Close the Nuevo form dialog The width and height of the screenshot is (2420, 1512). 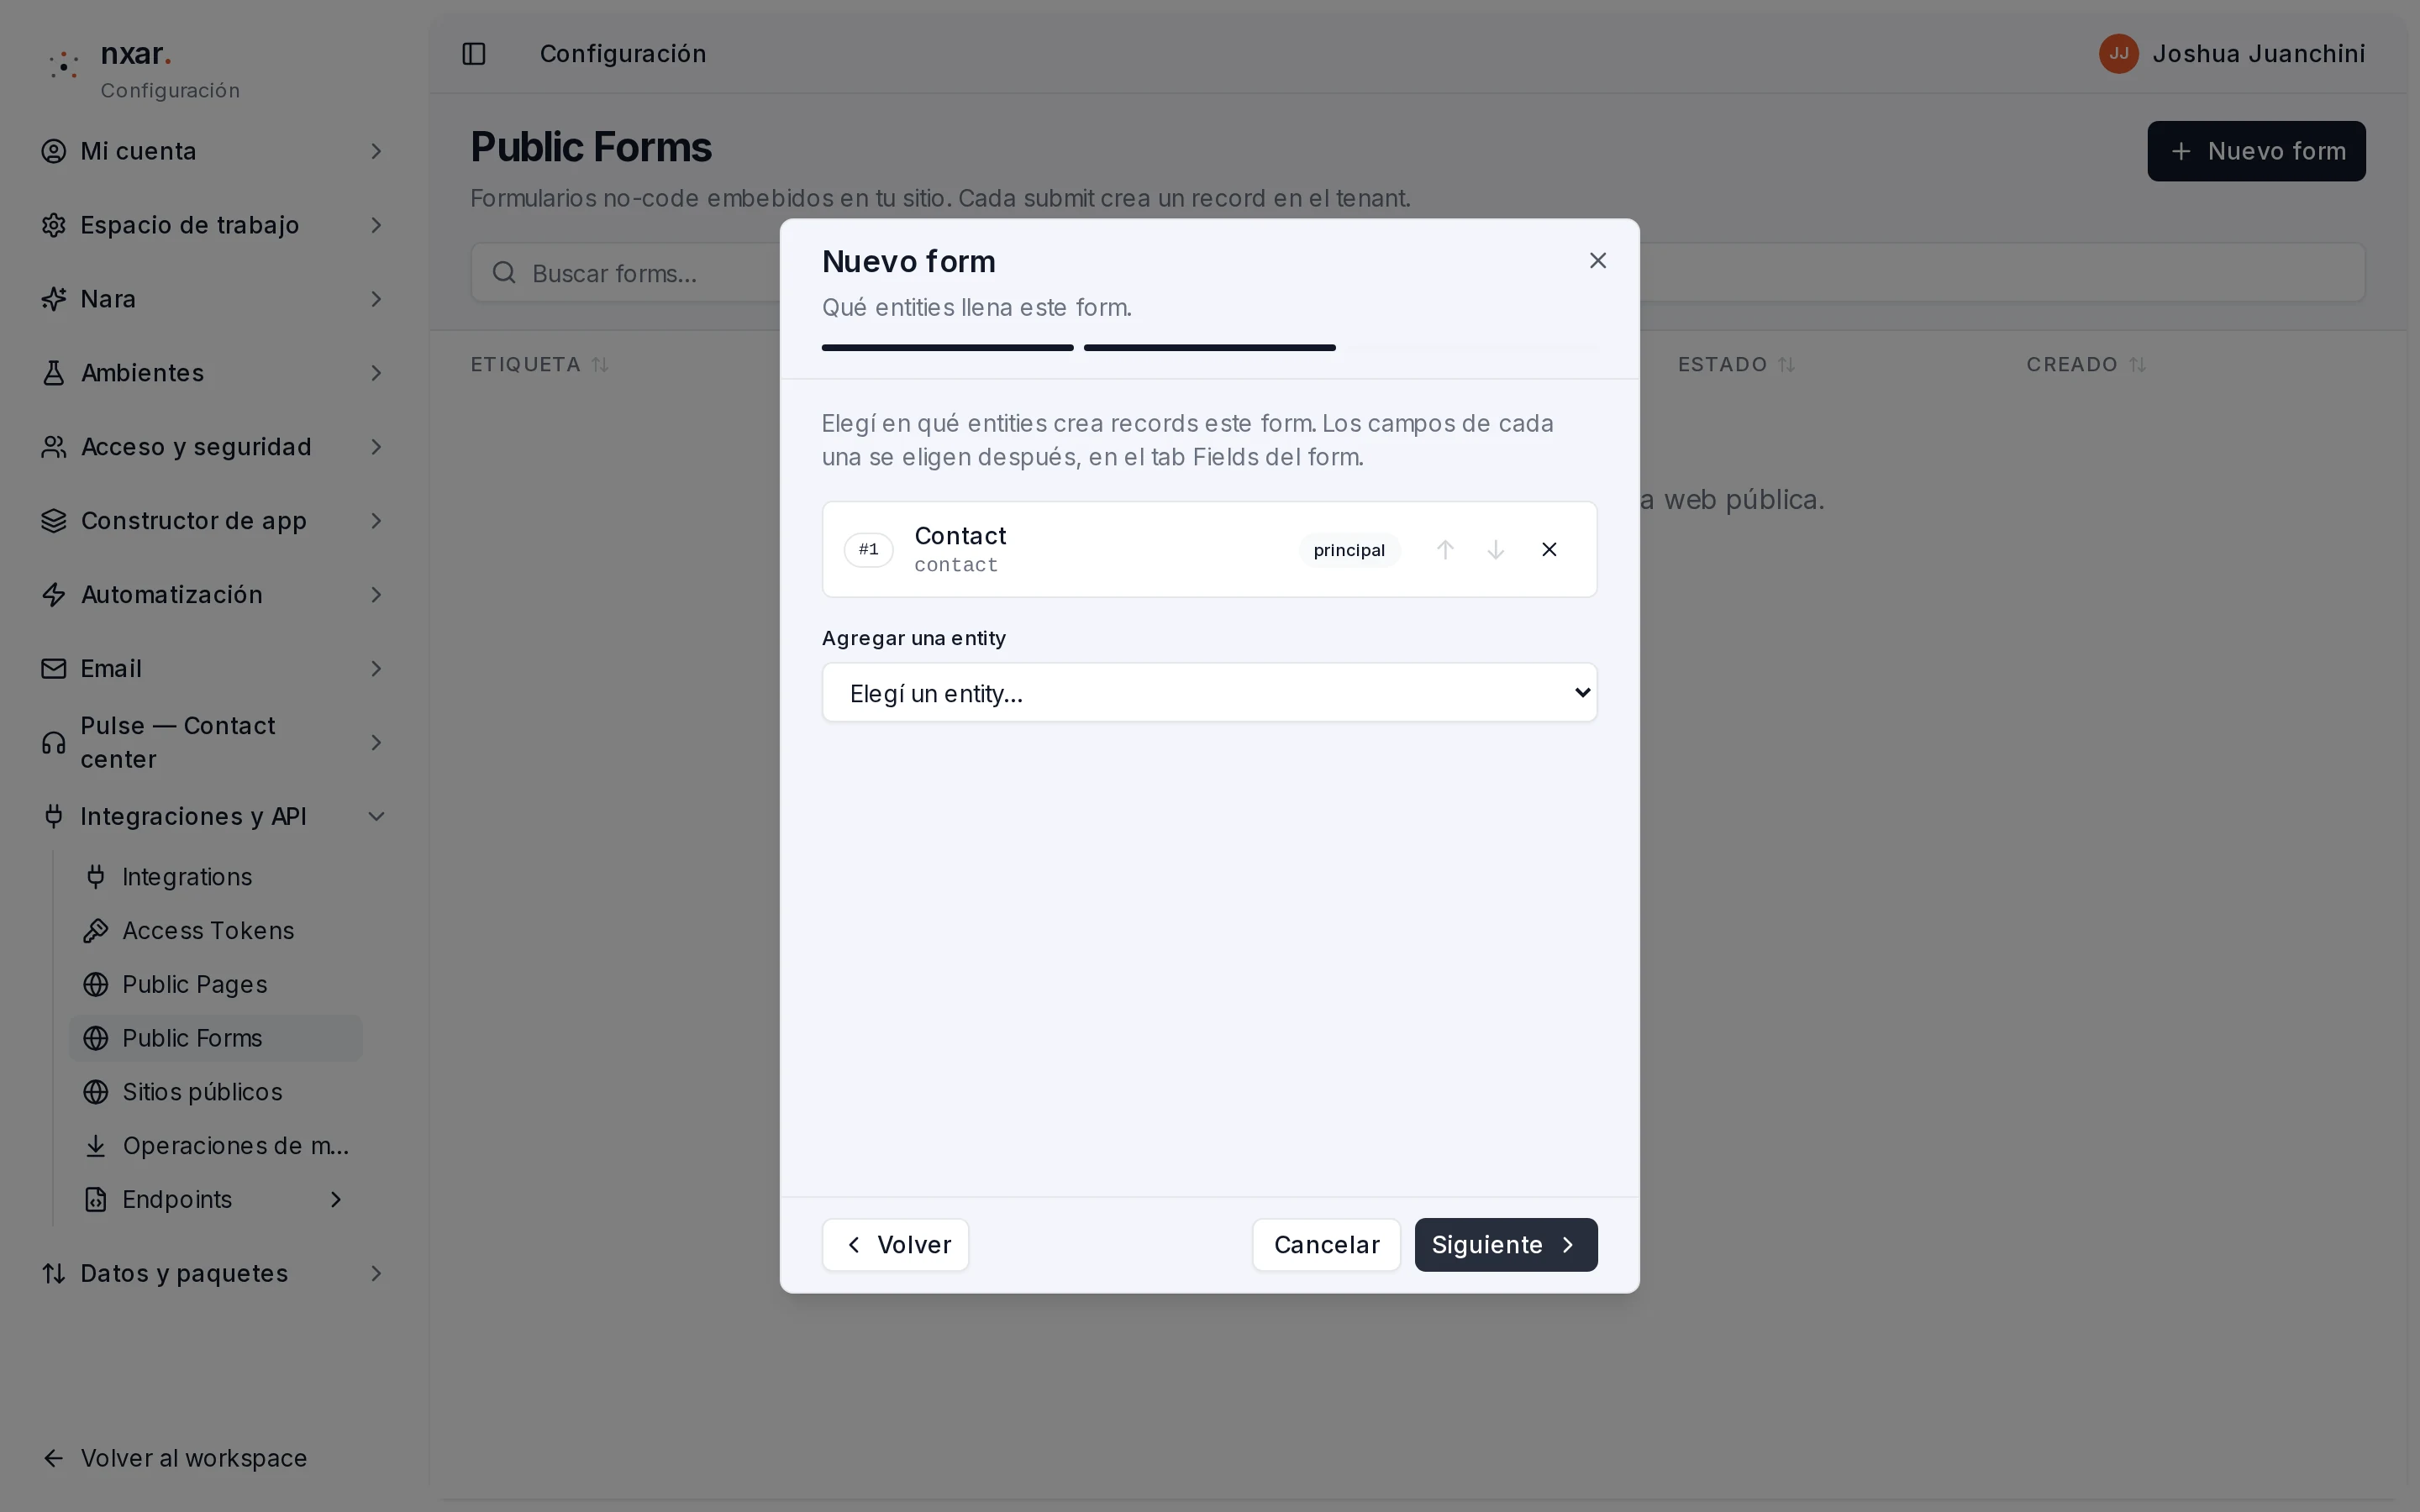1597,261
